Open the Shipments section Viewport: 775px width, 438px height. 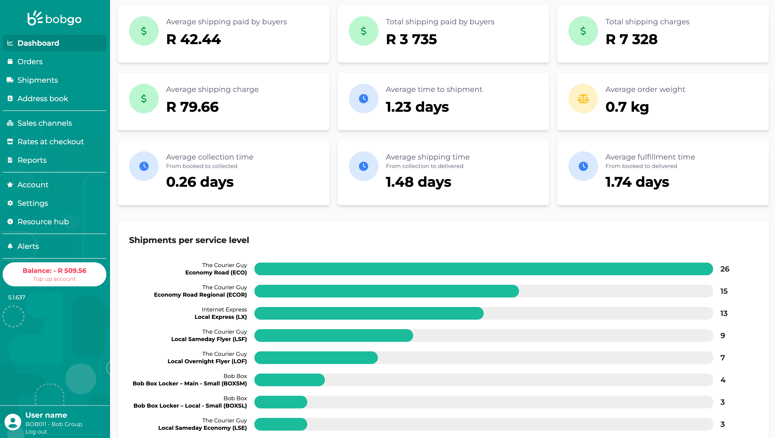[54, 80]
